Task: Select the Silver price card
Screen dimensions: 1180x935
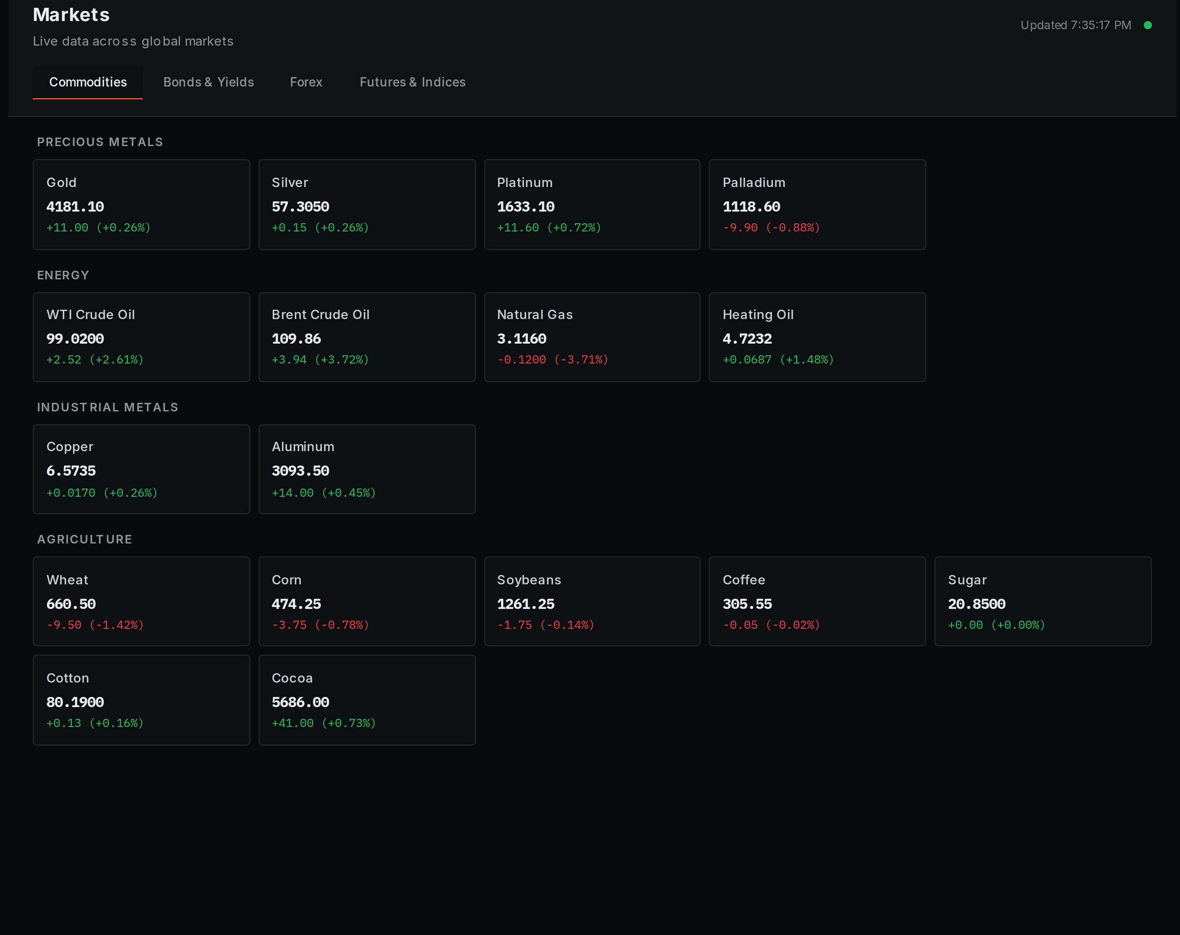Action: click(x=367, y=205)
